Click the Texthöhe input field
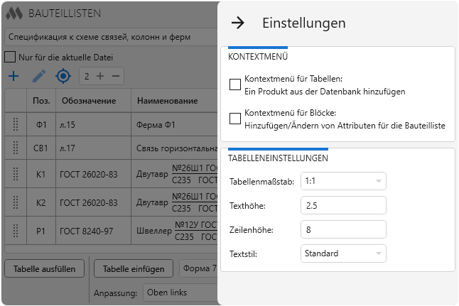The height and width of the screenshot is (306, 459). [x=343, y=205]
